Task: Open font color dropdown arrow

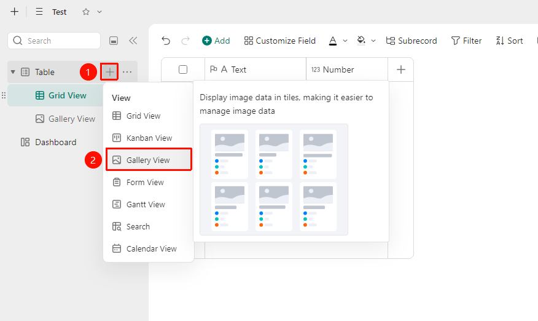Action: coord(345,41)
